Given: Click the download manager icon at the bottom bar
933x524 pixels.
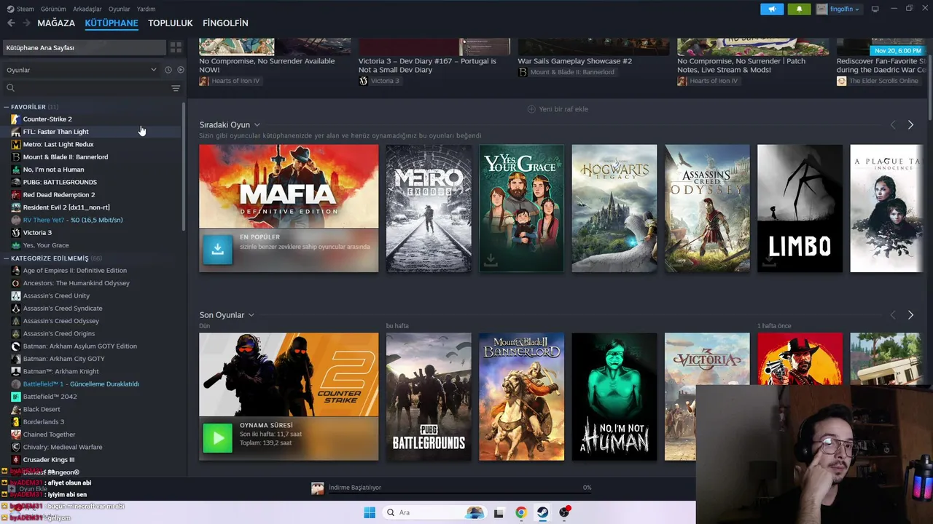Looking at the screenshot, I should click(x=318, y=488).
